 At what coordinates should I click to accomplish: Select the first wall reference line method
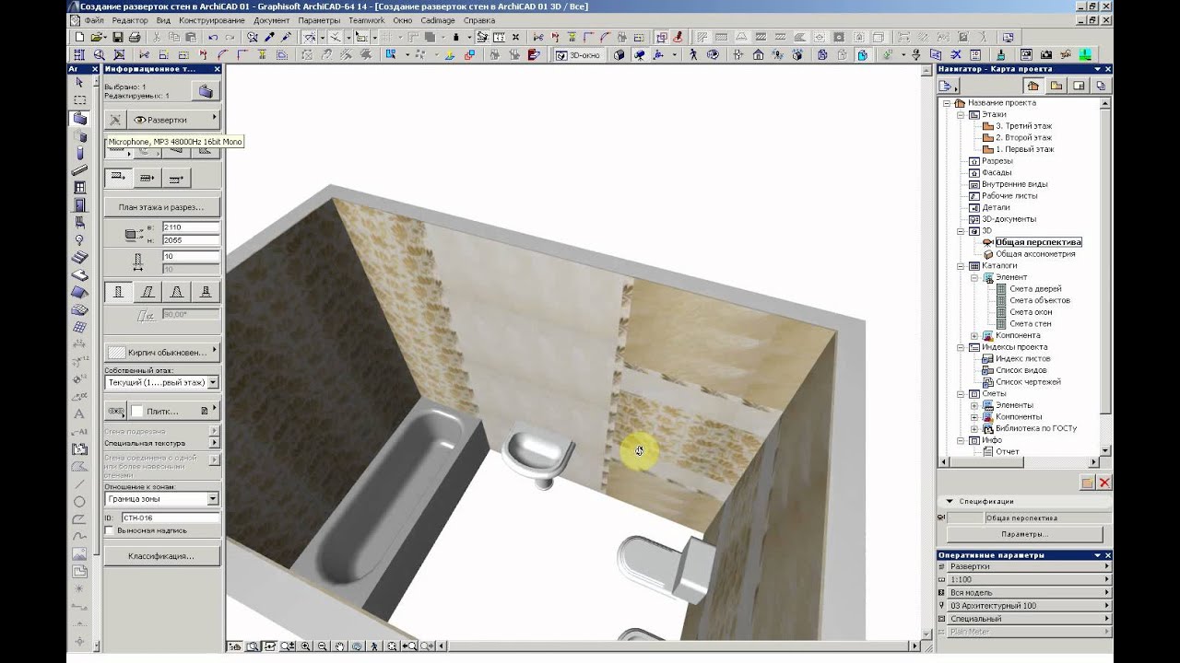click(118, 177)
